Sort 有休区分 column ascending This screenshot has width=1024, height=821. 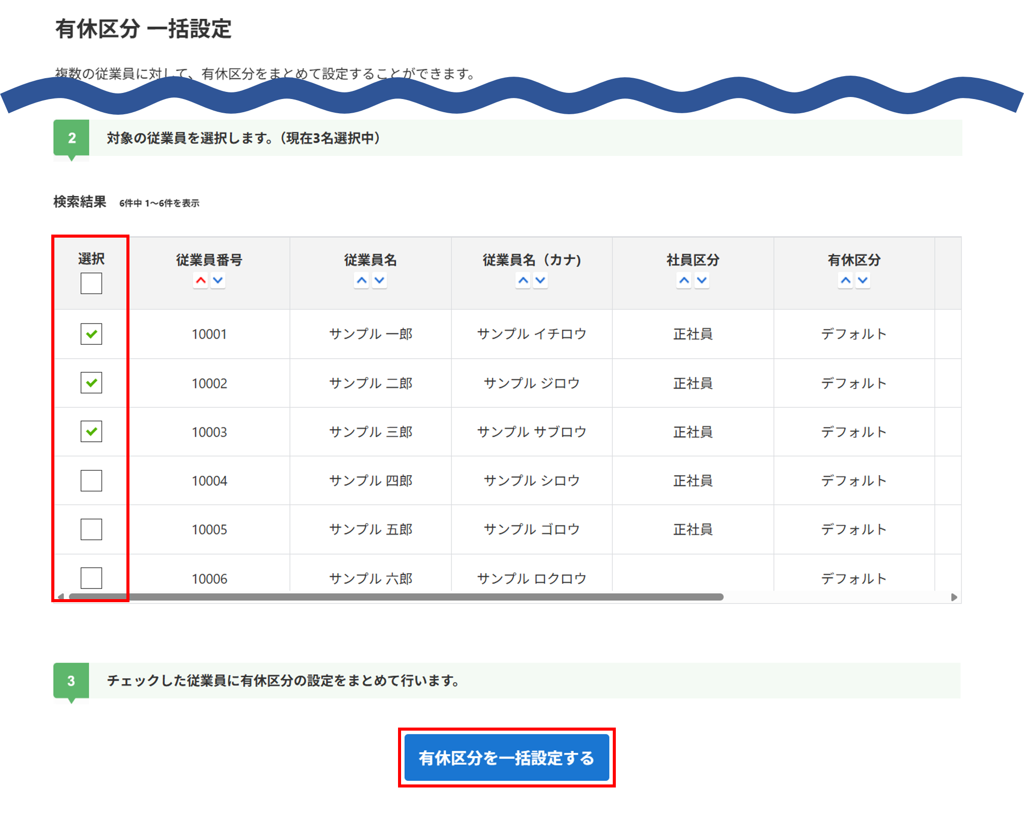click(x=845, y=280)
